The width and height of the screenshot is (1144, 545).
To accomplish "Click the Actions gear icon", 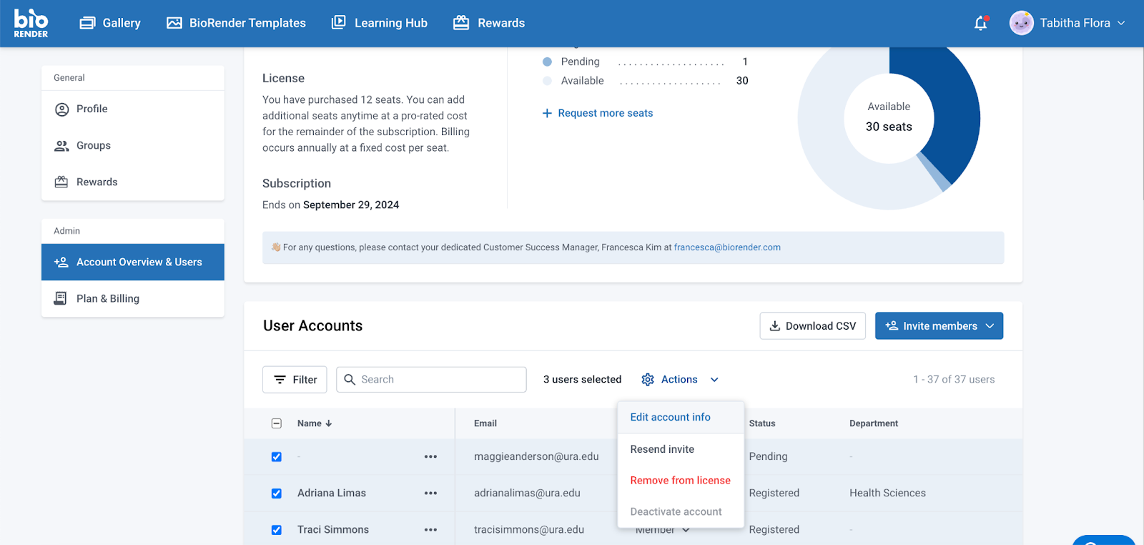I will tap(648, 380).
